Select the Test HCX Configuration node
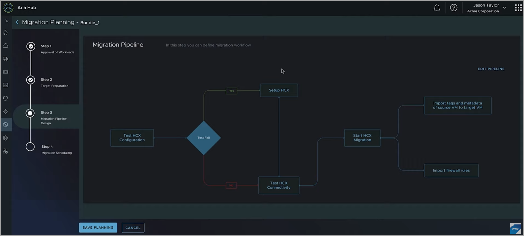524x236 pixels. point(132,138)
